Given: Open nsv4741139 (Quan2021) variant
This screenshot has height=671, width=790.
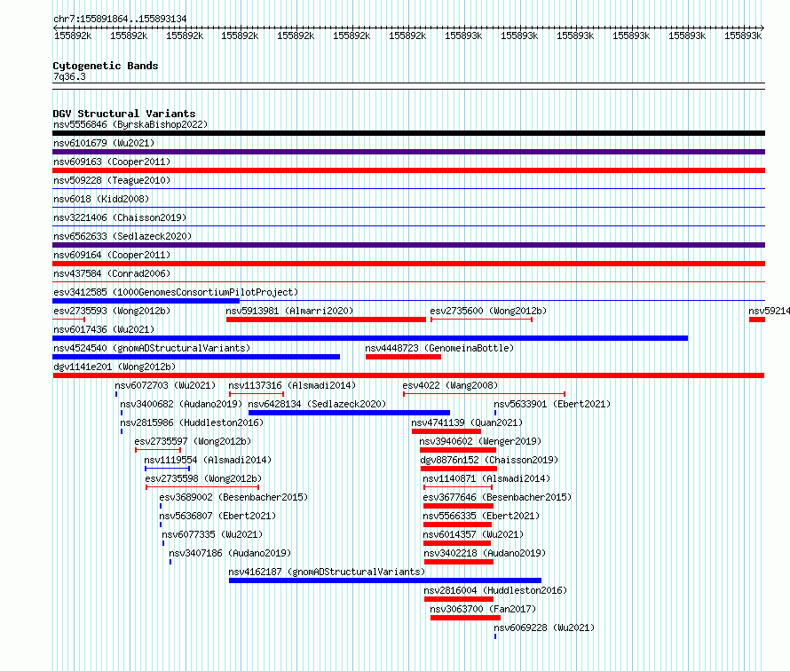Looking at the screenshot, I should (467, 422).
